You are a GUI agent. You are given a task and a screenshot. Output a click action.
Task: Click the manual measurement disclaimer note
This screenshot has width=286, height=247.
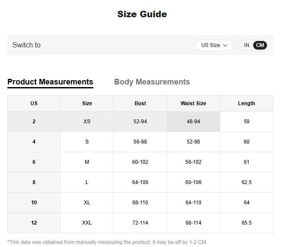click(107, 242)
